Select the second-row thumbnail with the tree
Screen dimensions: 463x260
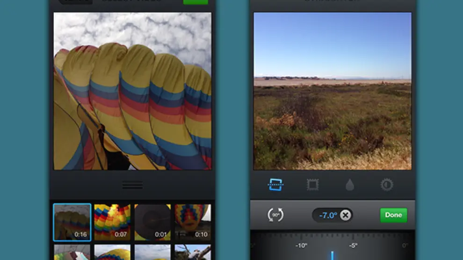point(193,253)
